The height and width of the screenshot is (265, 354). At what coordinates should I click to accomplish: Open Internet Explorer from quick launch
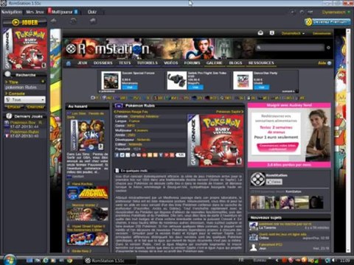click(x=46, y=261)
